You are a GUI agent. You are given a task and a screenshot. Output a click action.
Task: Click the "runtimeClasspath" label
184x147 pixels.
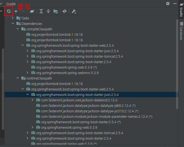(39, 78)
